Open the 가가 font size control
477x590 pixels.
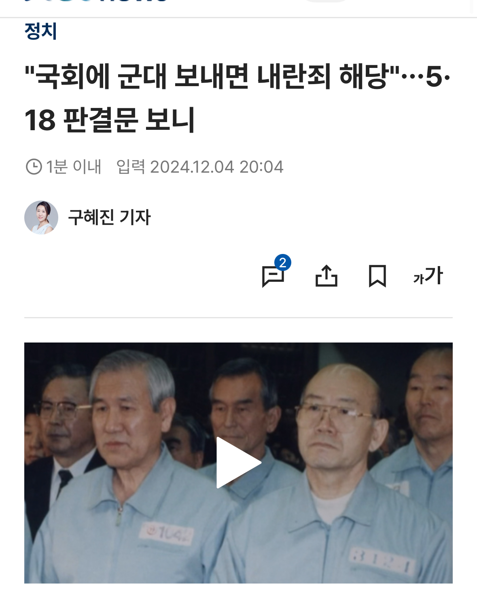(428, 276)
